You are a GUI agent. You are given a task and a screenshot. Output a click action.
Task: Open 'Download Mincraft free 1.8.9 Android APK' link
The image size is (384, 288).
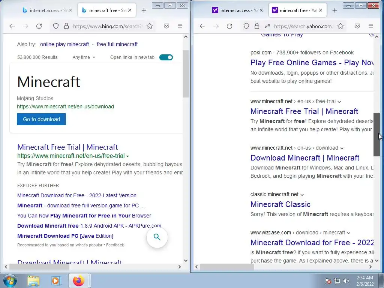[x=89, y=226]
